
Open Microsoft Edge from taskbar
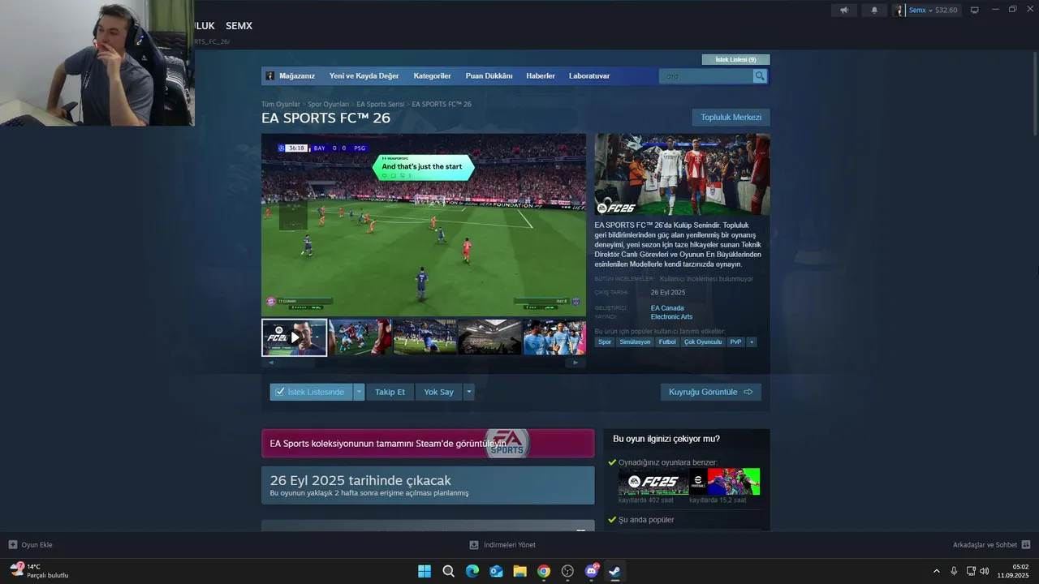(472, 571)
